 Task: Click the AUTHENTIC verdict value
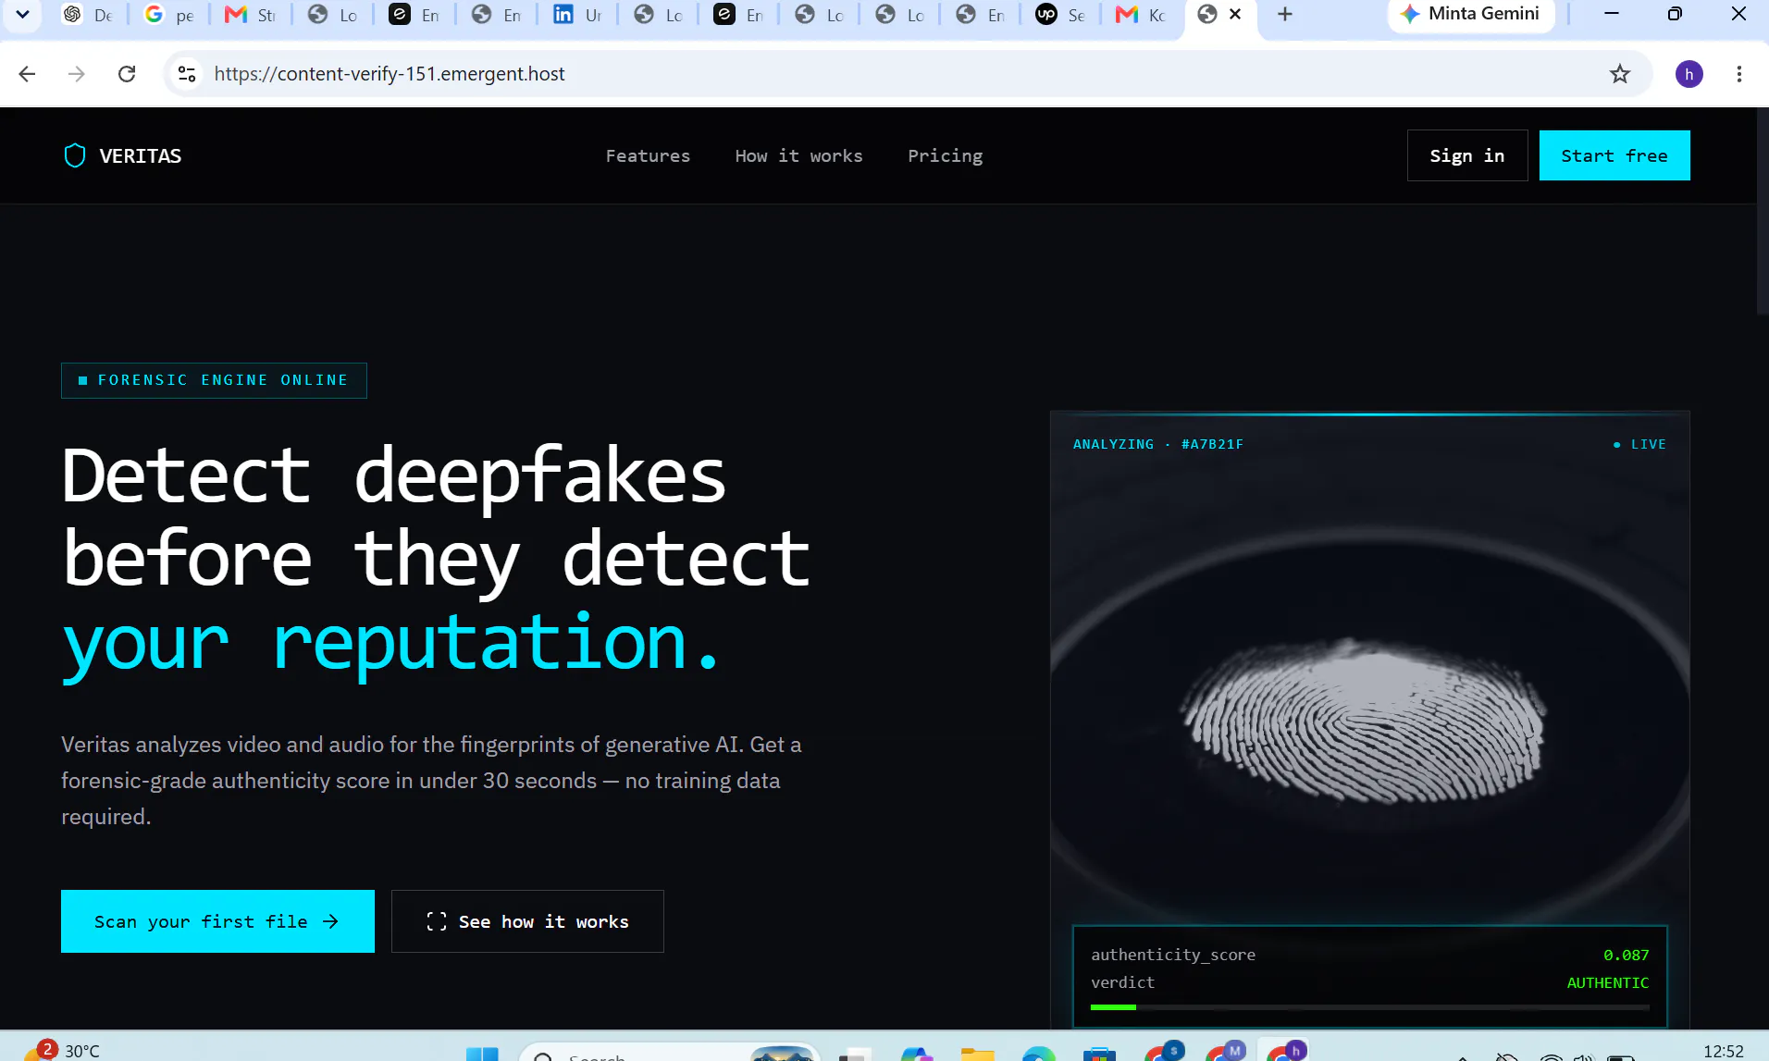tap(1608, 982)
